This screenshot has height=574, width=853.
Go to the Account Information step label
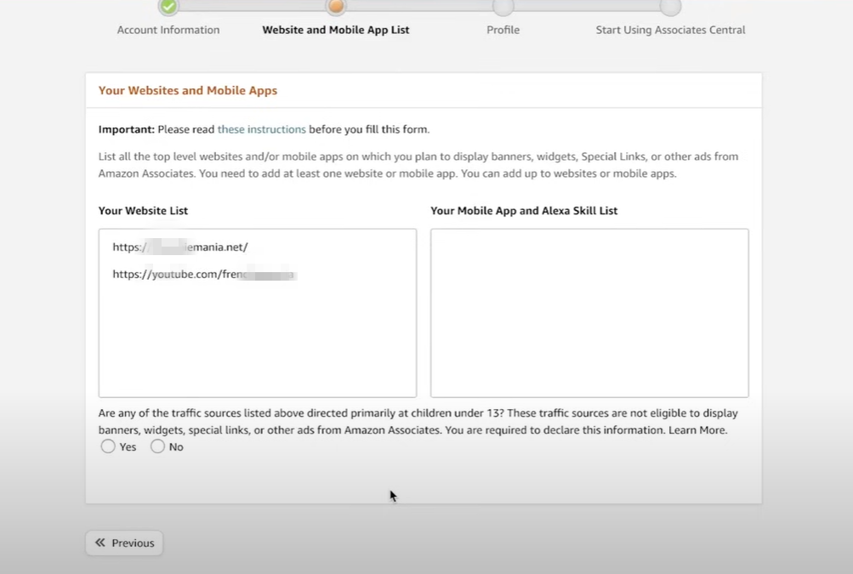(x=168, y=30)
